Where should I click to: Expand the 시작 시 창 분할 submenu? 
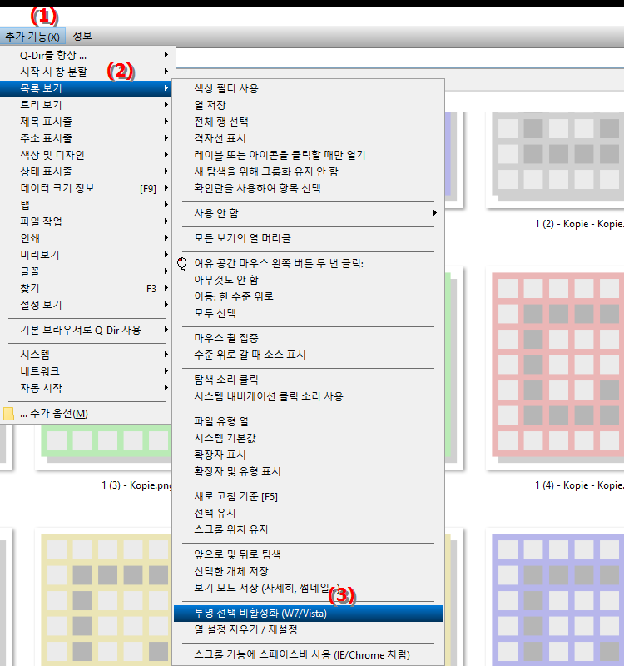click(x=87, y=72)
